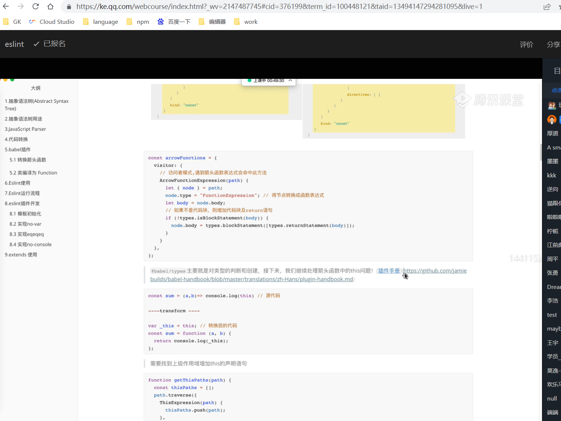
Task: Open the 插件手册 link
Action: (389, 271)
